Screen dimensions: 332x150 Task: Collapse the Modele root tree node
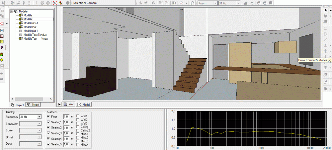point(11,12)
